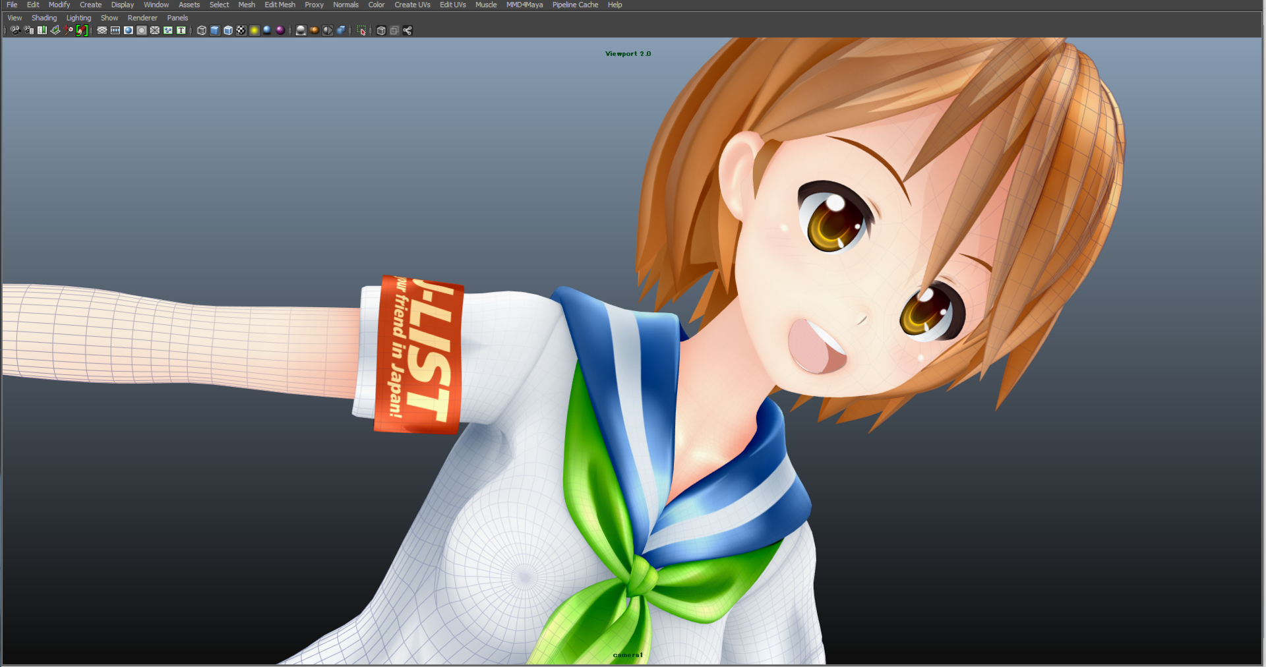Image resolution: width=1266 pixels, height=667 pixels.
Task: Click the Select Camera icon
Action: tap(15, 30)
